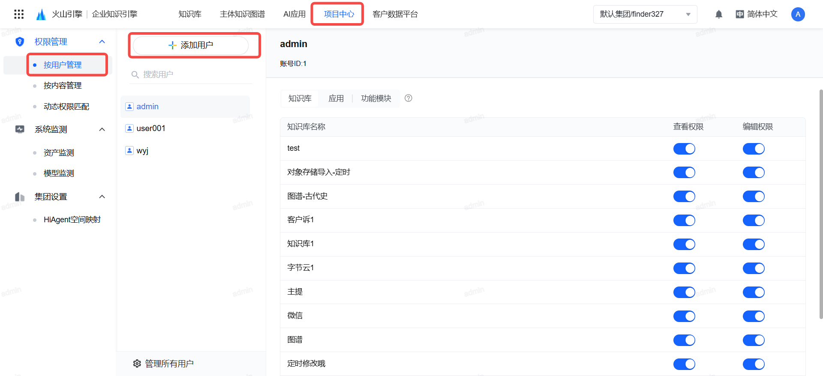The width and height of the screenshot is (823, 376).
Task: Toggle 编辑权限 for 客户诉1
Action: [754, 221]
